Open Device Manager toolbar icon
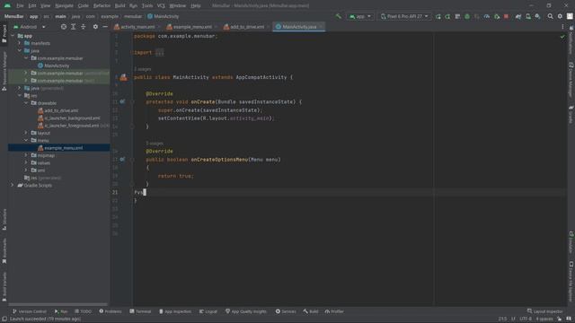This screenshot has width=575, height=323. point(528,16)
